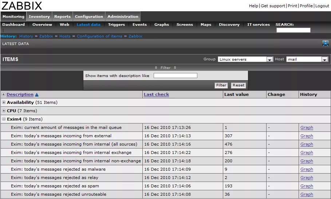Go to Discovery submenu
The image size is (331, 199).
click(229, 24)
